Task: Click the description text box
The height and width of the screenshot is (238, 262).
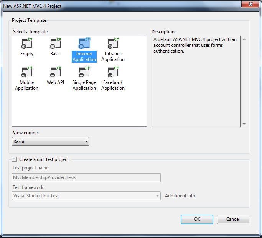Action: coord(196,81)
